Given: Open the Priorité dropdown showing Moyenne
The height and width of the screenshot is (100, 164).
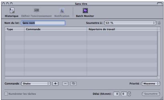Looking at the screenshot, I should [151, 84].
